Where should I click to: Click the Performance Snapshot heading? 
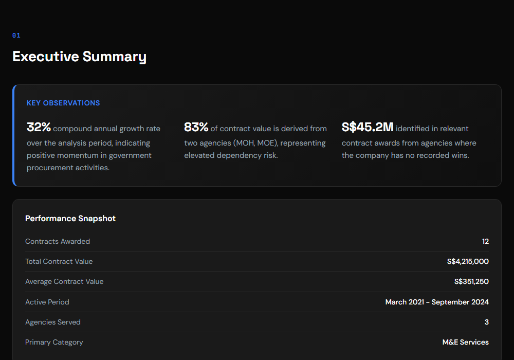[x=70, y=219]
